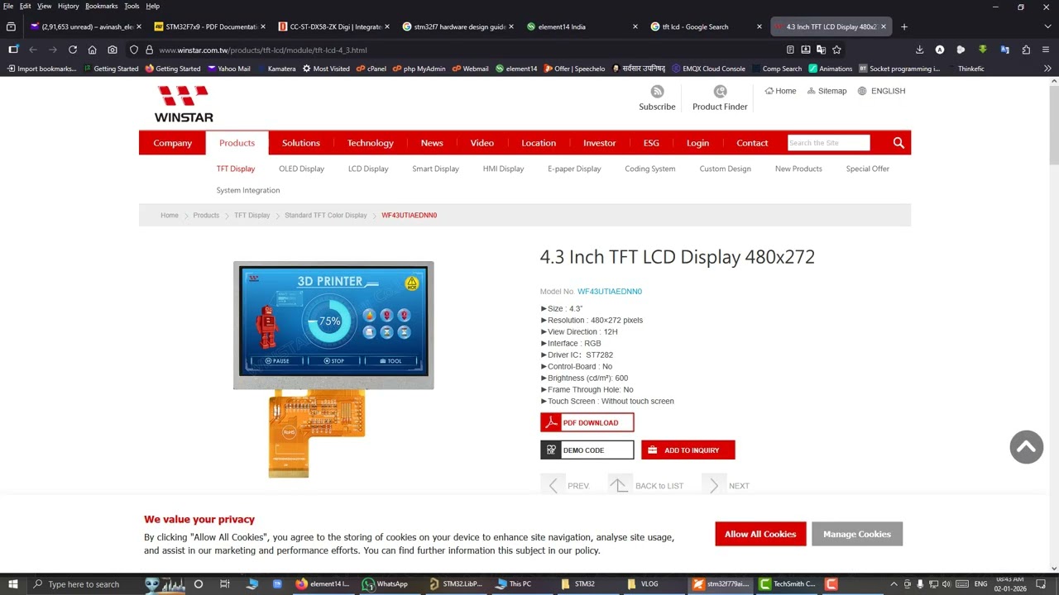Reload the page with the refresh icon
Screen dimensions: 1059x595
pyautogui.click(x=73, y=50)
